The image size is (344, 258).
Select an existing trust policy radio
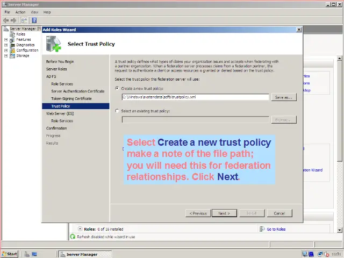[x=117, y=111]
